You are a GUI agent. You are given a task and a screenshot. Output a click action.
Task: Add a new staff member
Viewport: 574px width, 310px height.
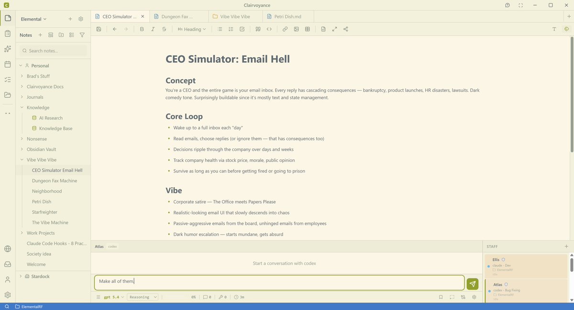tap(566, 246)
